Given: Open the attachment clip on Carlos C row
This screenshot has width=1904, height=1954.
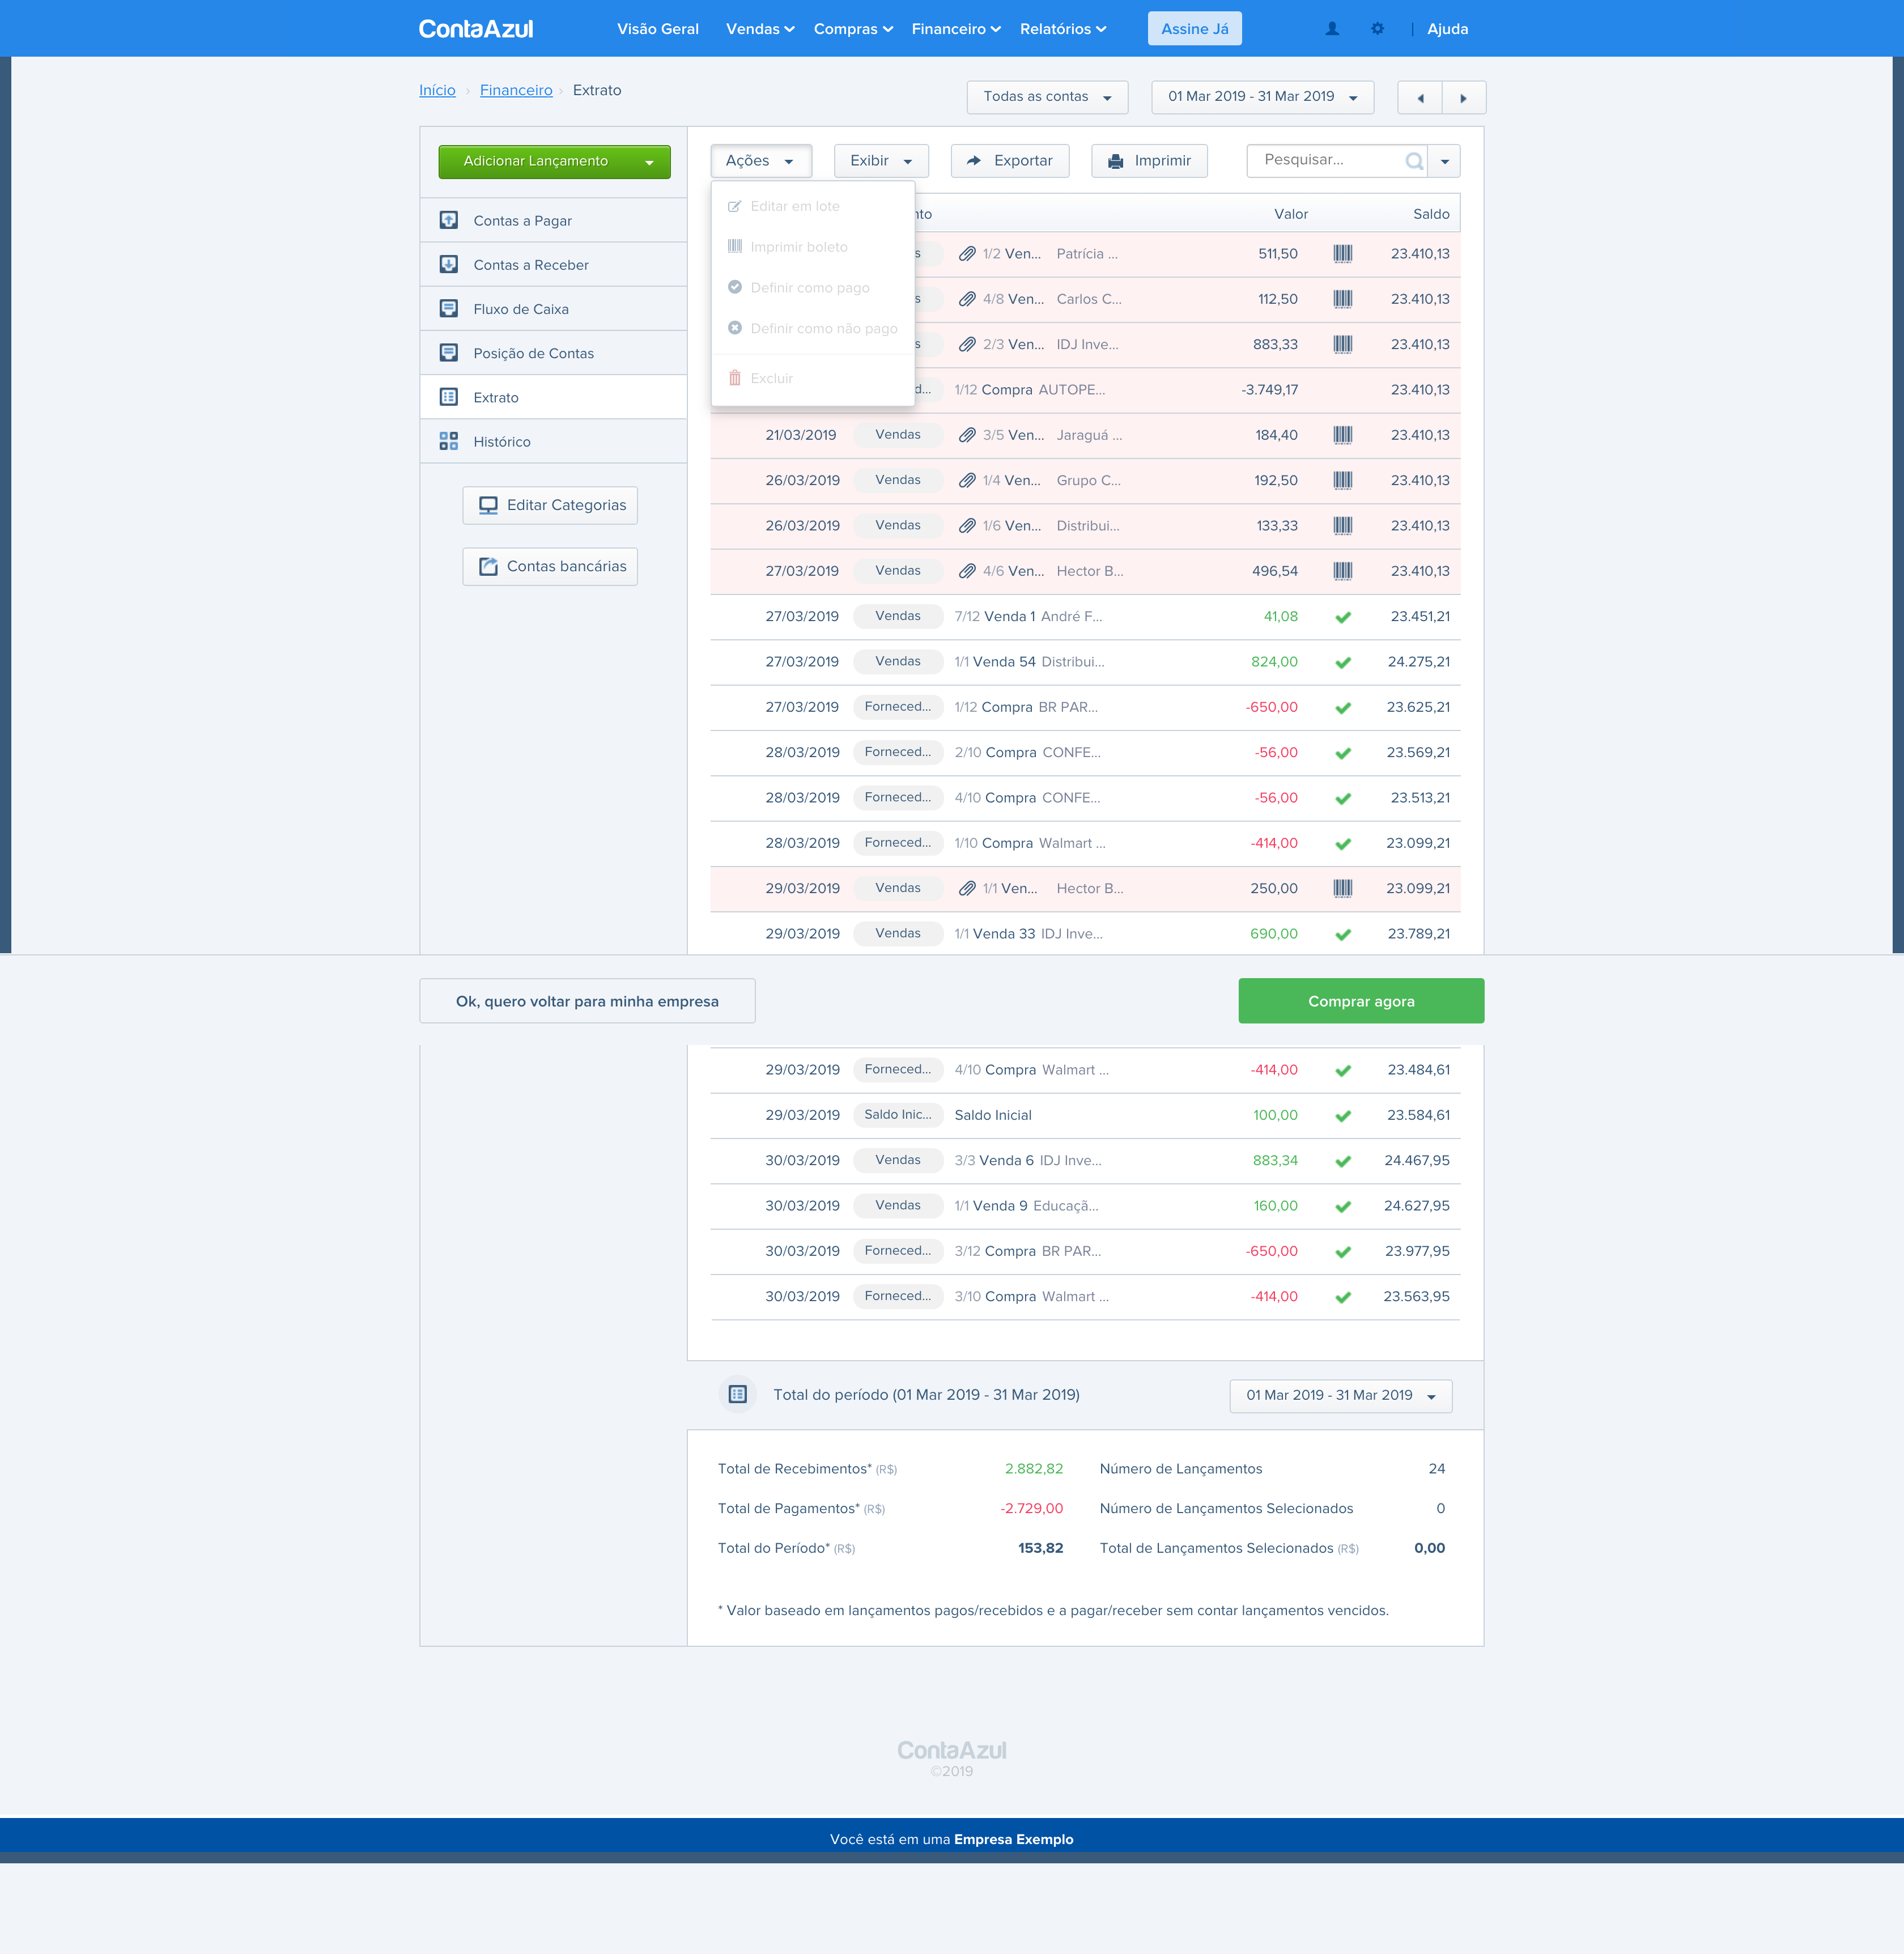Looking at the screenshot, I should (x=967, y=299).
